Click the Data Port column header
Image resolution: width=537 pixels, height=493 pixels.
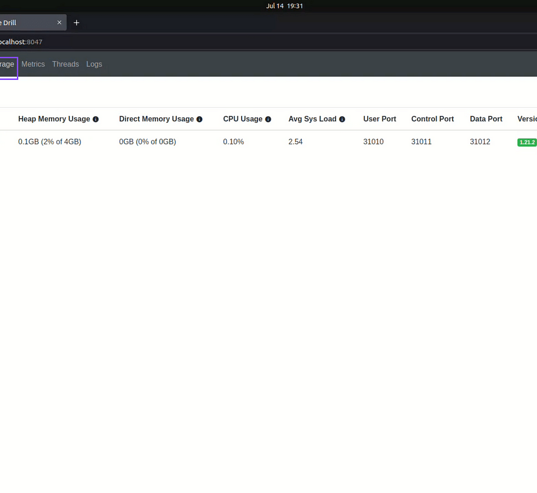[486, 119]
